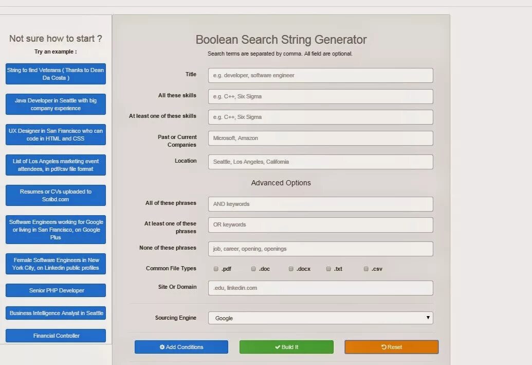
Task: Click the Location input field
Action: coord(320,162)
